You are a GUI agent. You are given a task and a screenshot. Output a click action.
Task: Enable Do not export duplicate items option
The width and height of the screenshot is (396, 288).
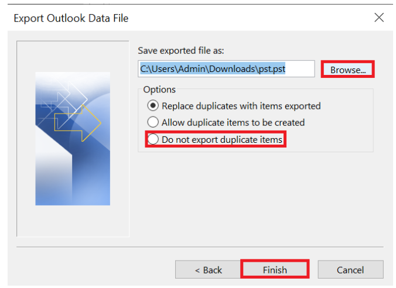(153, 139)
